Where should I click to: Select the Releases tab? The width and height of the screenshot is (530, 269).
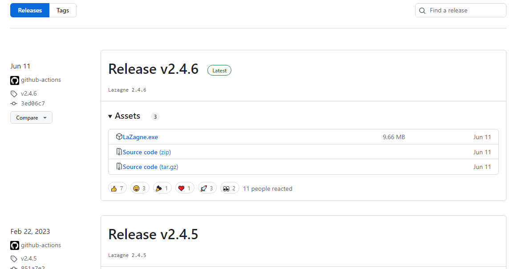(x=30, y=10)
